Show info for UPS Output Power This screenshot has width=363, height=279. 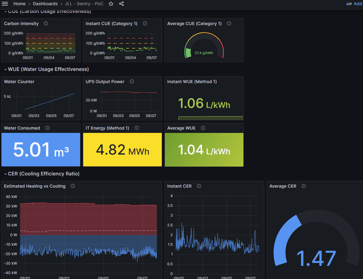pos(132,81)
